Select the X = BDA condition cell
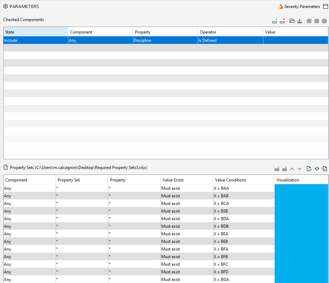 click(x=244, y=218)
